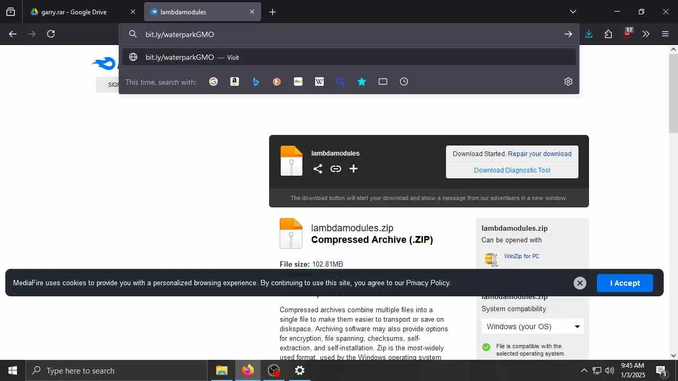Search with Google engine icon

(213, 81)
